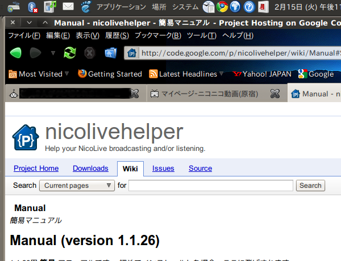The width and height of the screenshot is (341, 261).
Task: Click the date and time display
Action: (x=307, y=7)
